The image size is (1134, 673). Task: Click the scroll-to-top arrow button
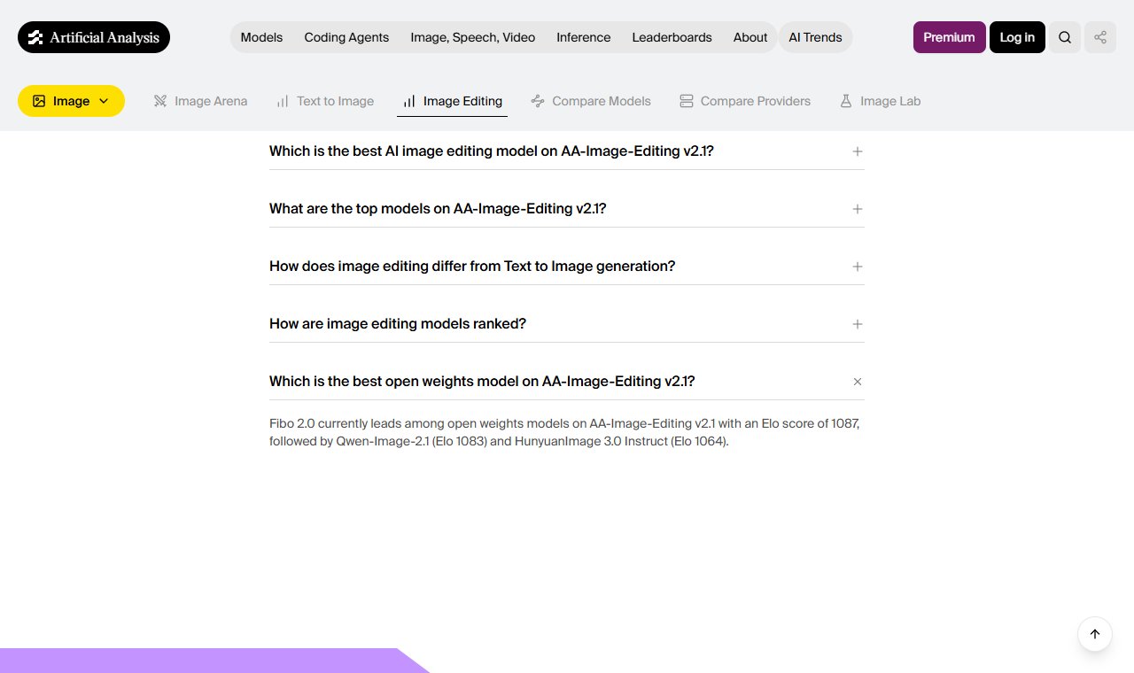click(x=1095, y=634)
